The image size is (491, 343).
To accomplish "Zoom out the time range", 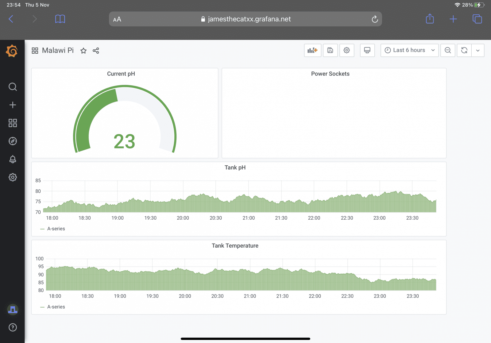I will 448,50.
